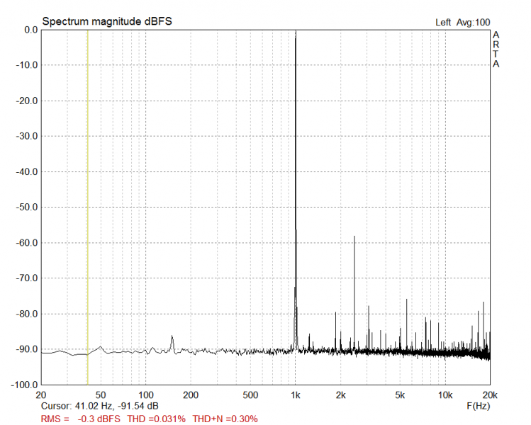Click the 'THD =0.031%' value
Screen dimensions: 531x425
coord(157,419)
